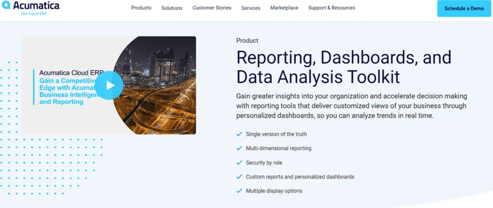Click the checkmark beside Multi-dimensional reporting
Viewport: 493px width, 208px height.
point(239,148)
